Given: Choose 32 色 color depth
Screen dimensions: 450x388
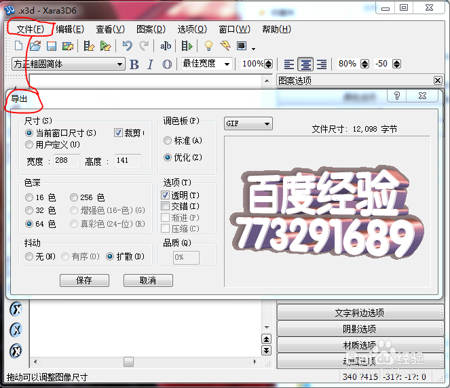Looking at the screenshot, I should (41, 210).
